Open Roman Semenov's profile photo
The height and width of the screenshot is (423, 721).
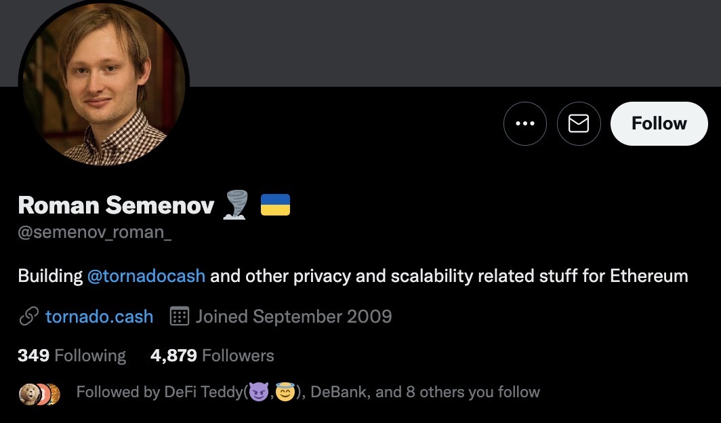(x=104, y=85)
